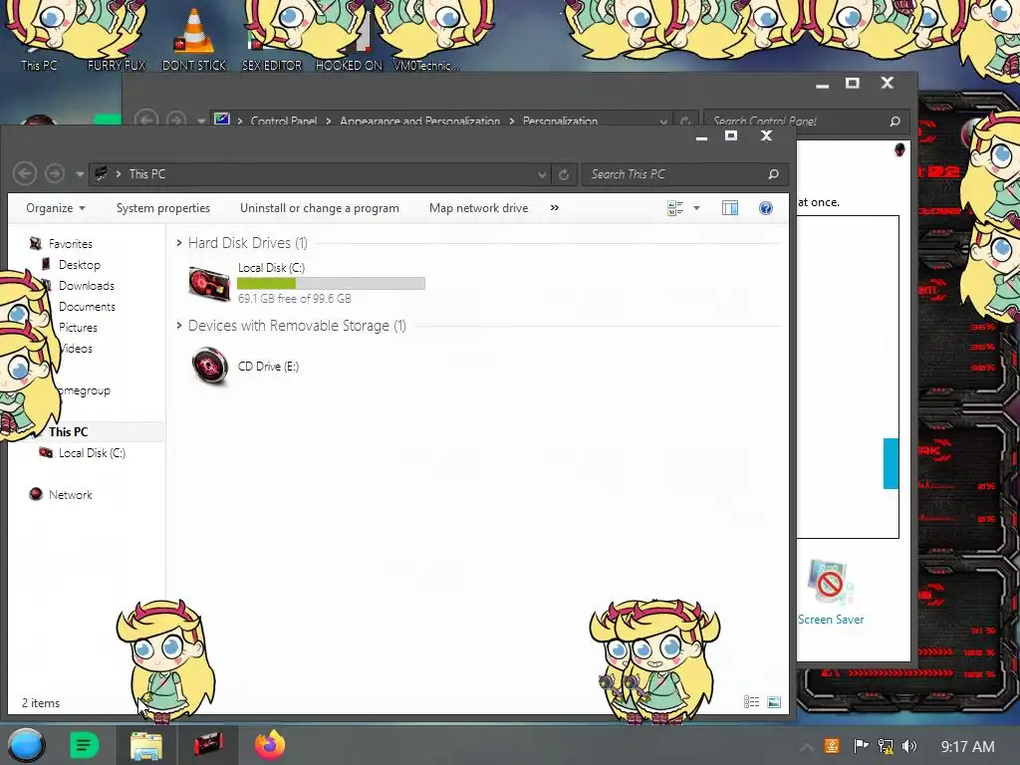1020x765 pixels.
Task: Click the change view icon
Action: tap(675, 208)
